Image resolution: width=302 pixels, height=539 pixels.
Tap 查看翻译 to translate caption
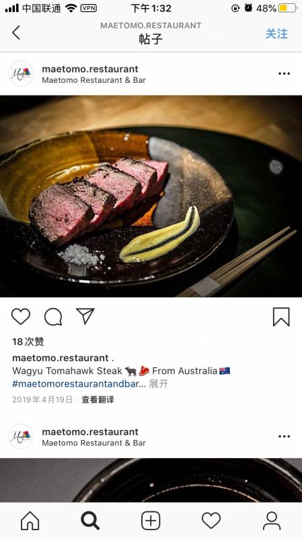click(x=98, y=400)
